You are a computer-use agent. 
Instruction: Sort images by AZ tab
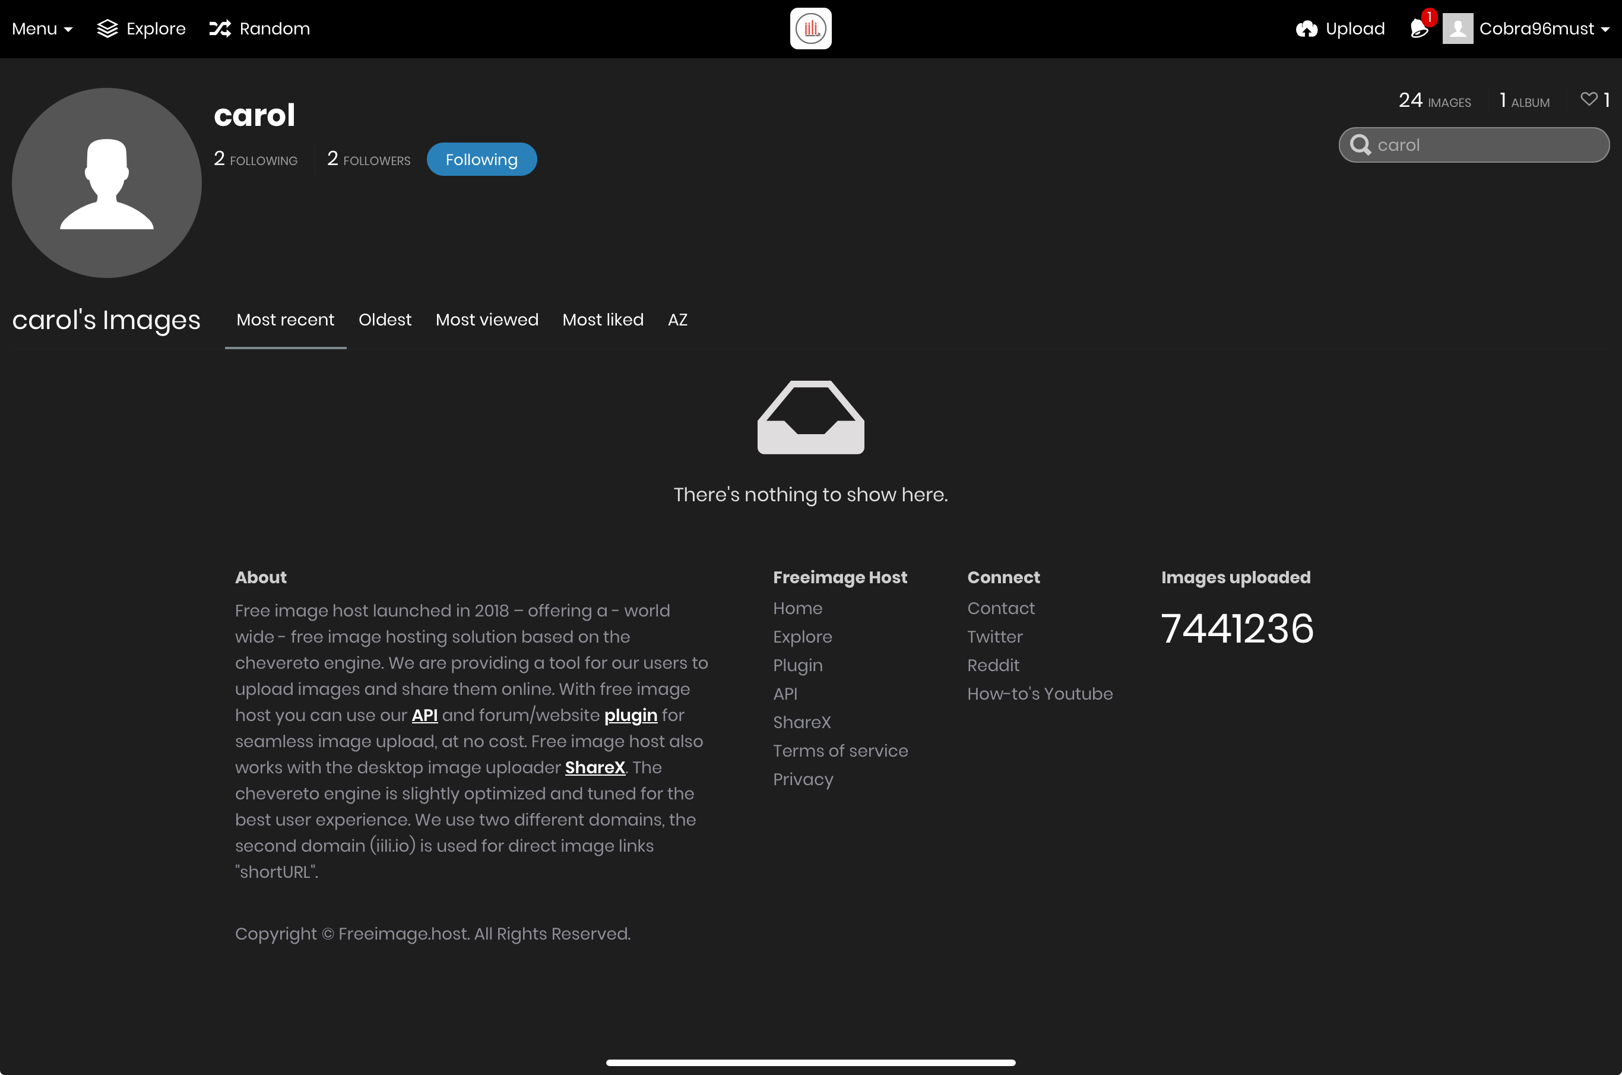[x=677, y=320]
